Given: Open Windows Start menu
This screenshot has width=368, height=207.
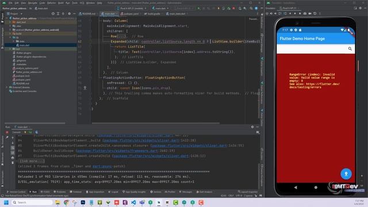Looking at the screenshot, I should pyautogui.click(x=6, y=202).
